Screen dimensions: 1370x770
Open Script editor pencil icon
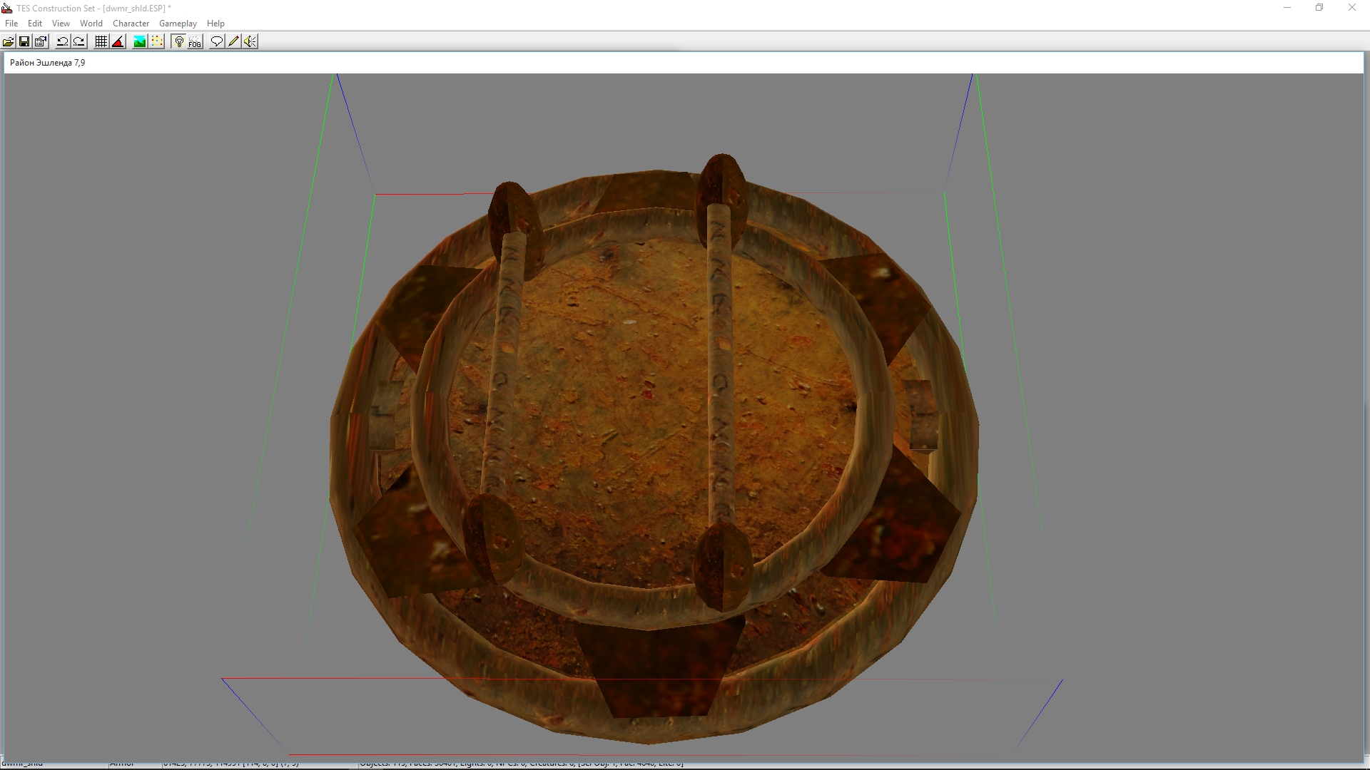tap(233, 41)
